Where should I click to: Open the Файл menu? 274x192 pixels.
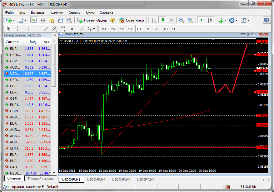coord(9,12)
